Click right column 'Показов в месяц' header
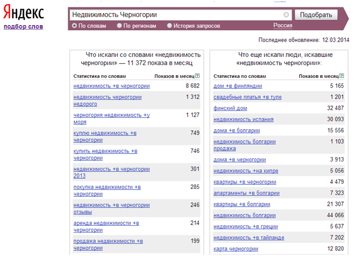The width and height of the screenshot is (357, 256). click(319, 76)
